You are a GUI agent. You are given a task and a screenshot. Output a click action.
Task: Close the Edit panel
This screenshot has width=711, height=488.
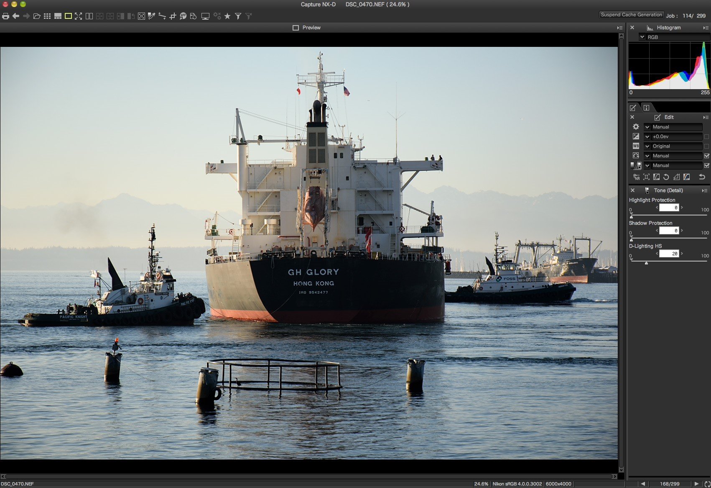(x=632, y=117)
